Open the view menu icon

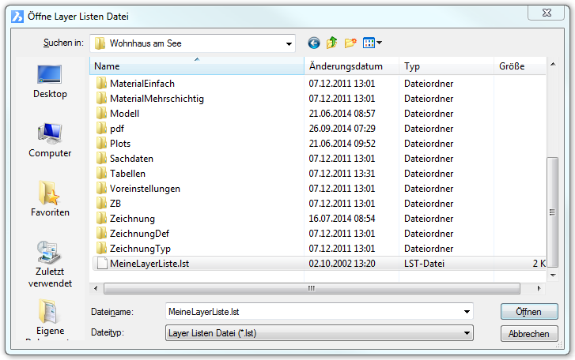point(372,43)
